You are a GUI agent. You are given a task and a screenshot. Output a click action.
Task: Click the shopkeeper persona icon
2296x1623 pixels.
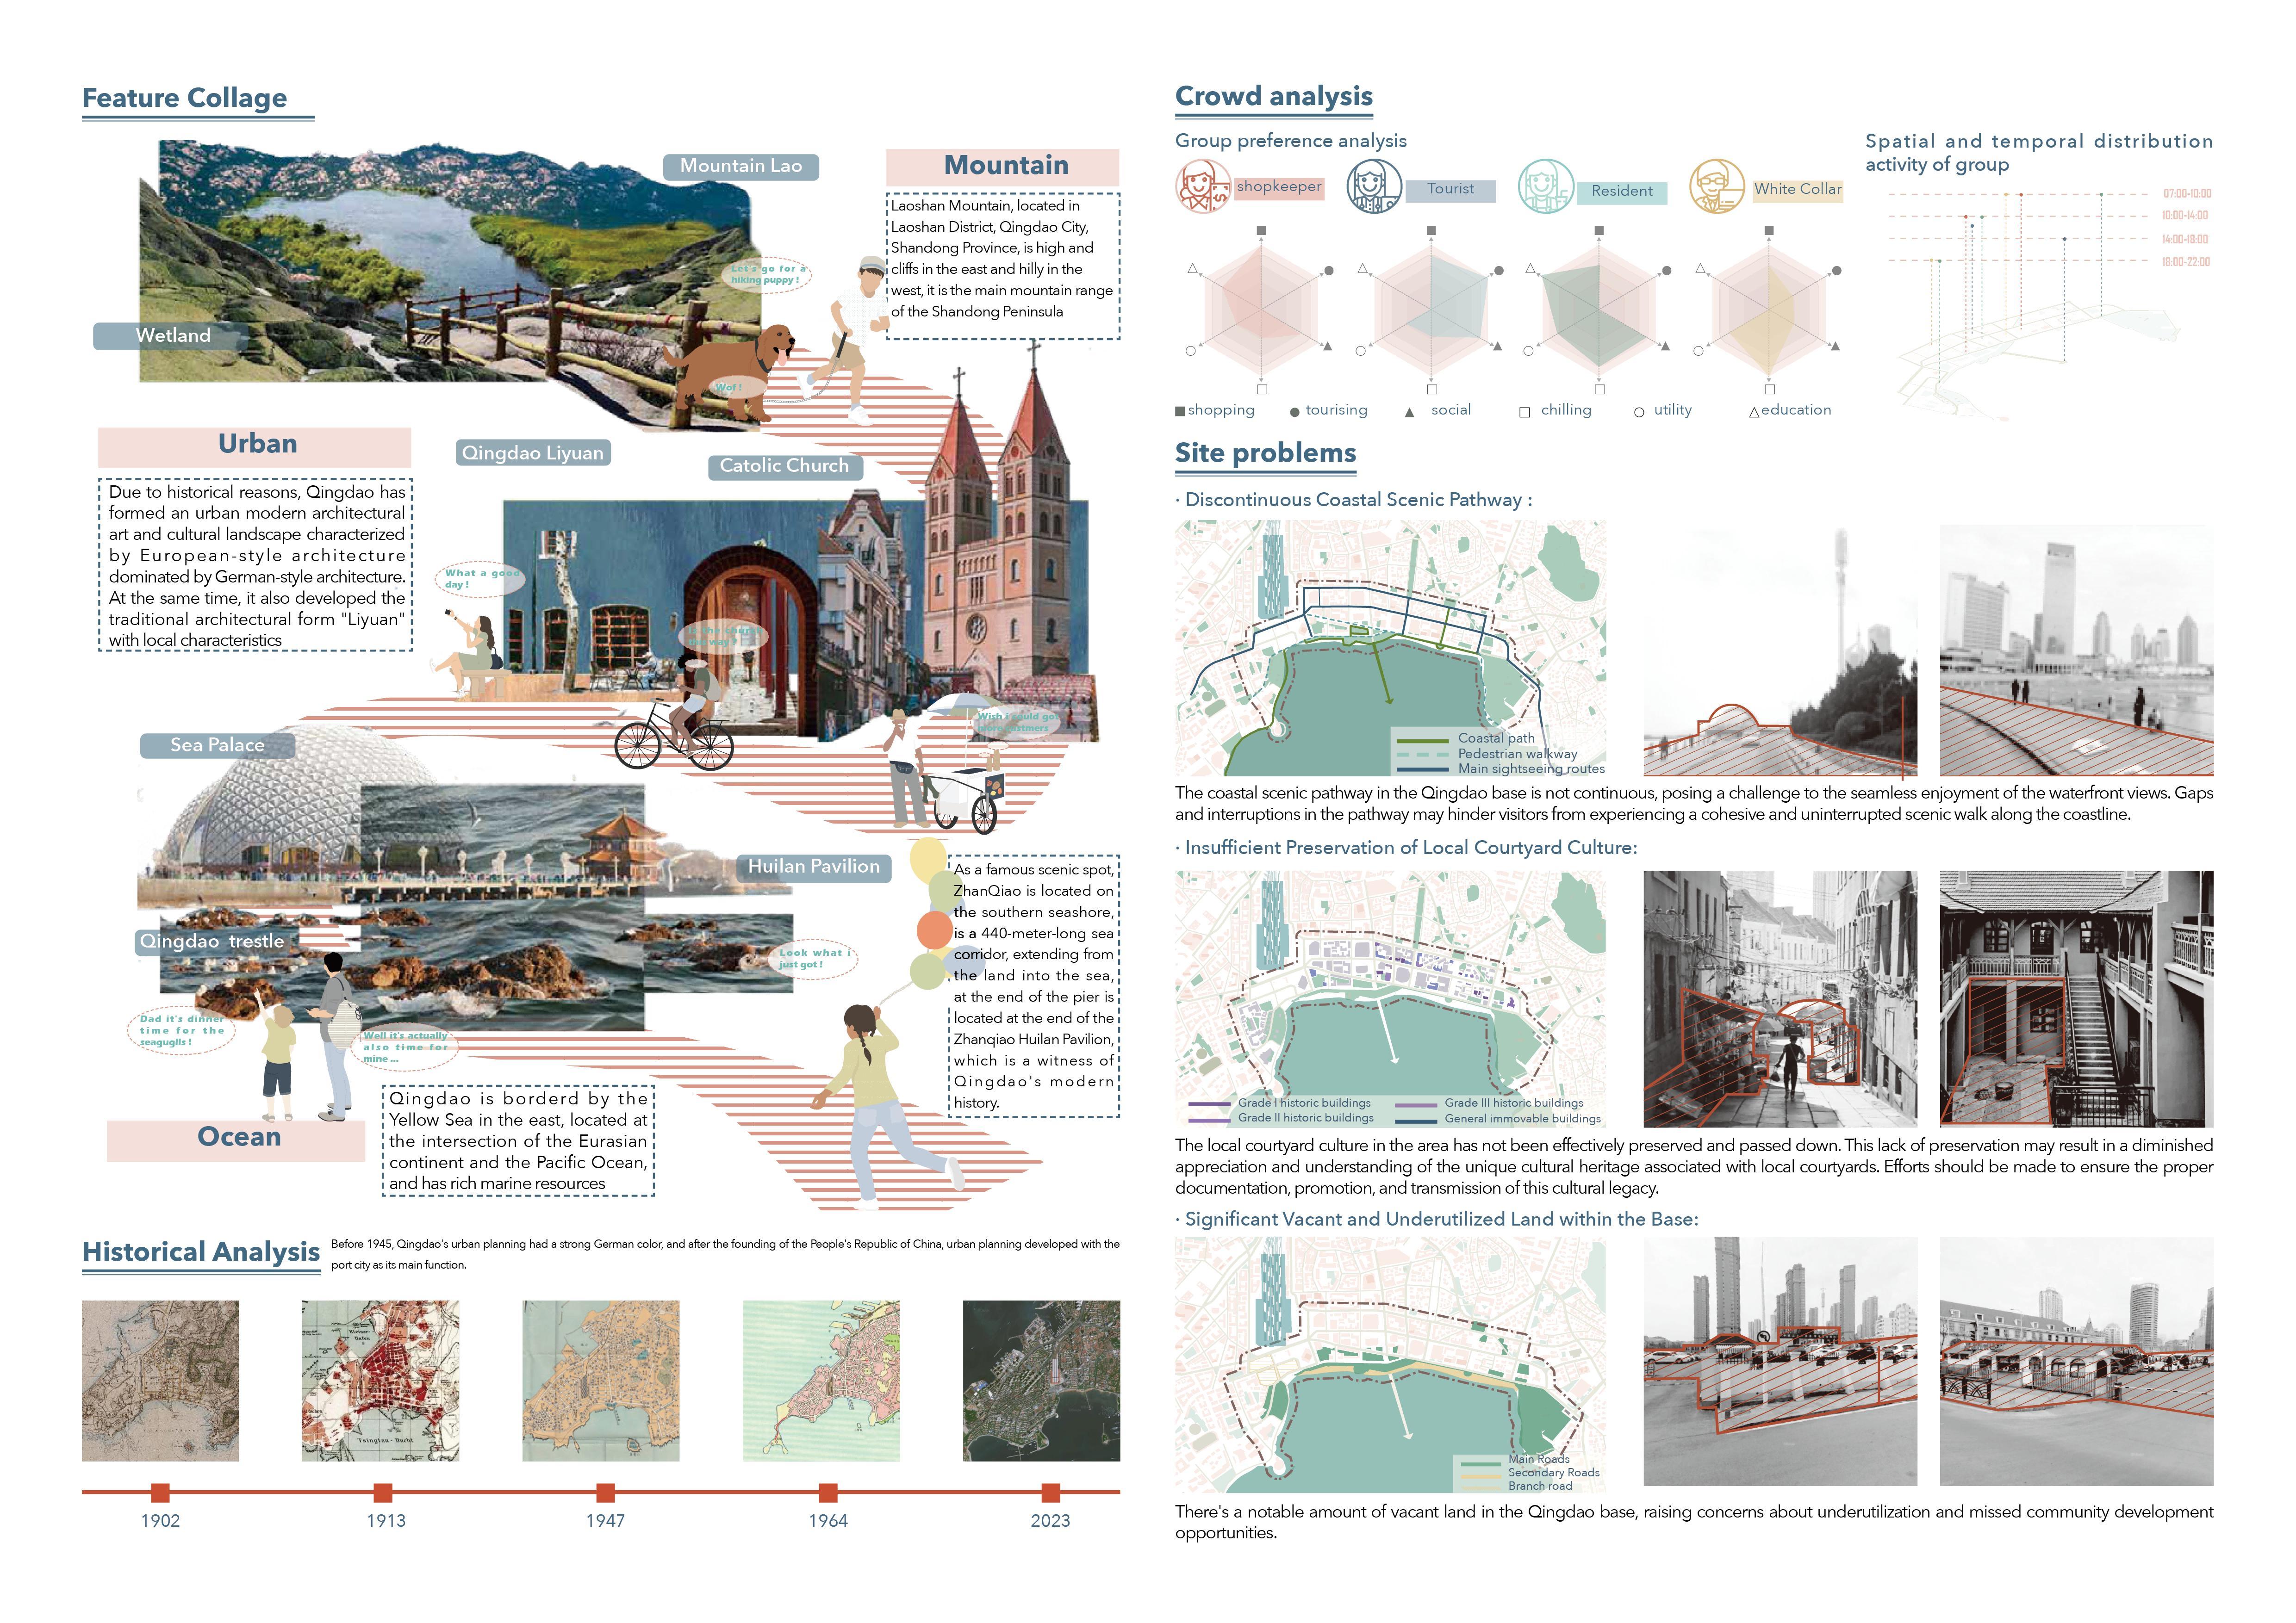point(1203,186)
